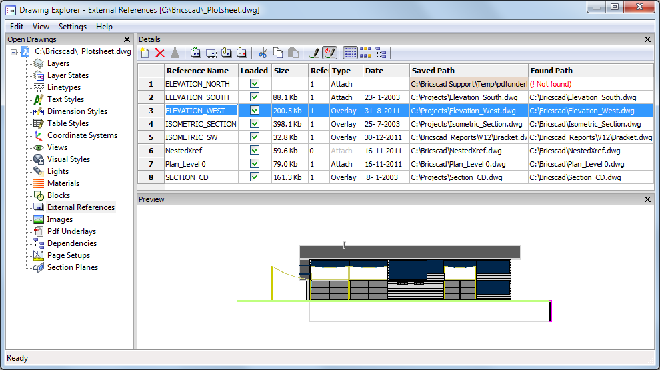The height and width of the screenshot is (370, 660).
Task: Click the Copy icon in toolbar
Action: pos(278,53)
